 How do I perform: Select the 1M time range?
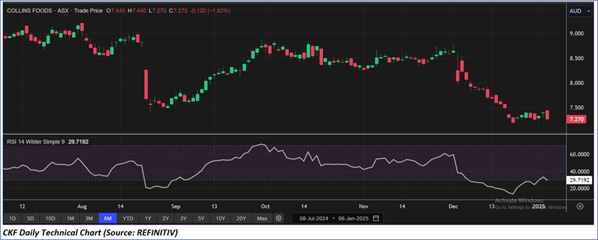70,218
